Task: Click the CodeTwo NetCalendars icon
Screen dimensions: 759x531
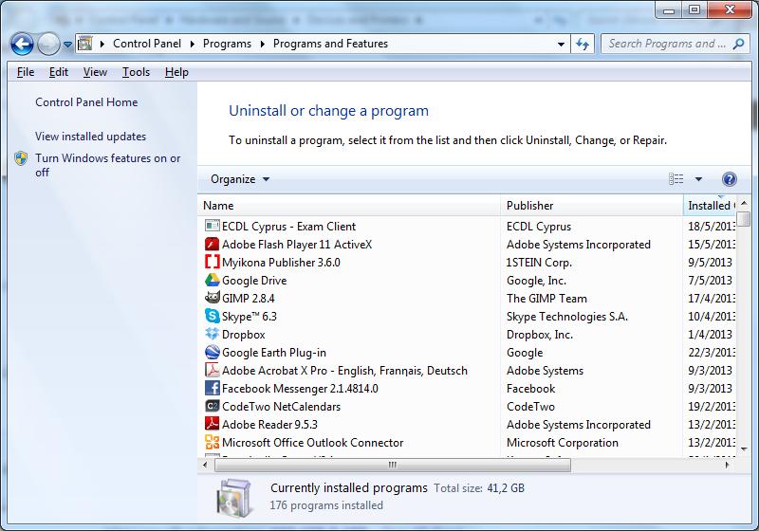Action: (x=212, y=406)
